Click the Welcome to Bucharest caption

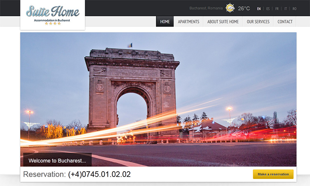[x=57, y=160]
